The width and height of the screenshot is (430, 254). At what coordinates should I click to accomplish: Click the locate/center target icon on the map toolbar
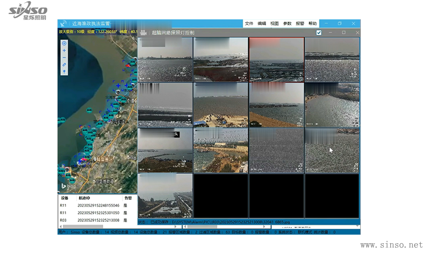coord(64,43)
